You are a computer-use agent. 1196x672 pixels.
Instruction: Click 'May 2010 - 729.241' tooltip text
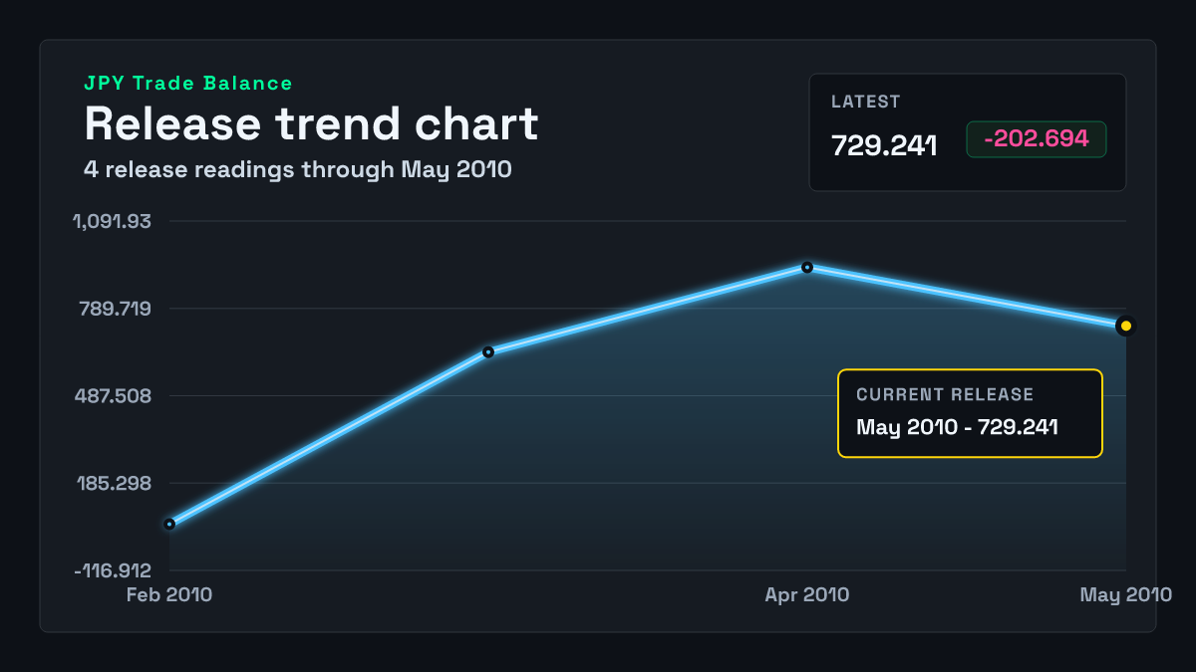(957, 427)
